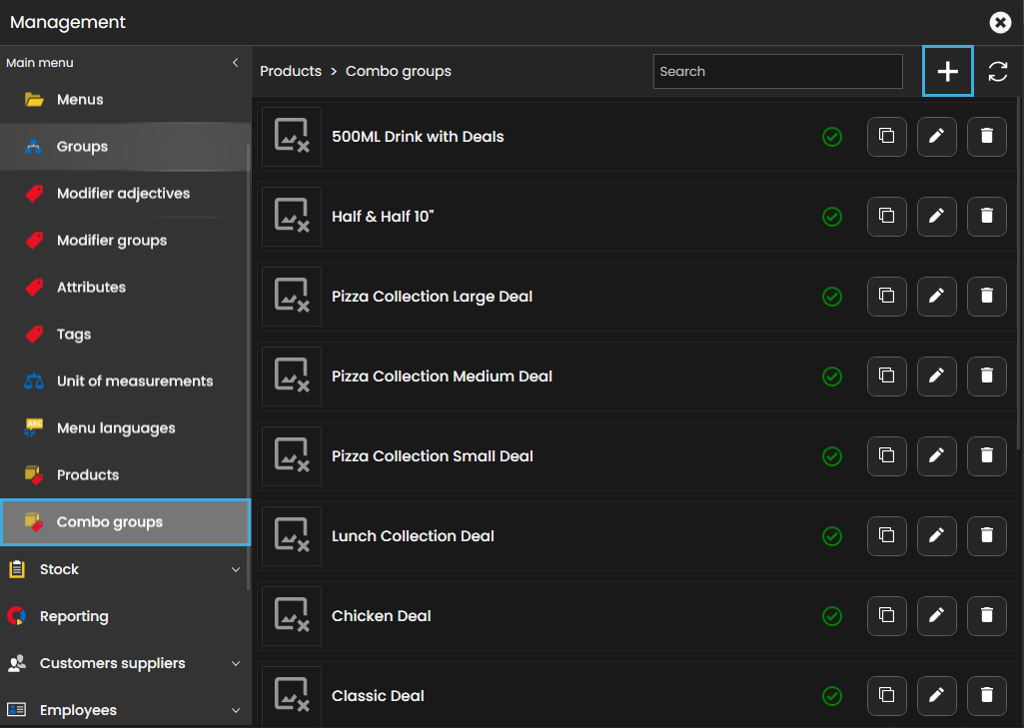
Task: Toggle the green checkmark for Chicken Deal
Action: pos(831,616)
